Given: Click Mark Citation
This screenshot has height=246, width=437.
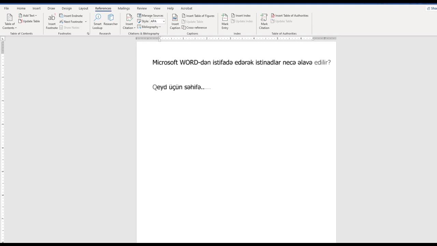Looking at the screenshot, I should coord(264,22).
